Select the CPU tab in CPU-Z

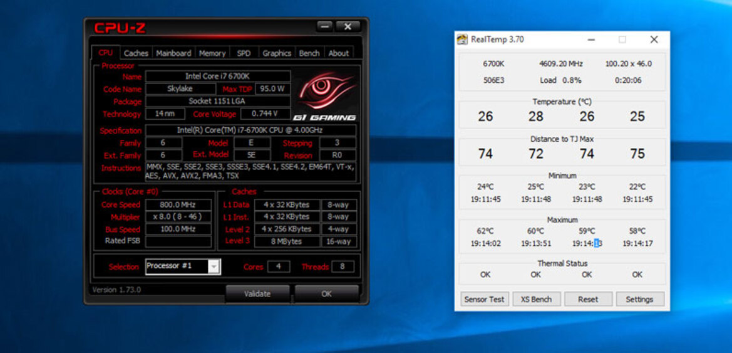point(106,53)
